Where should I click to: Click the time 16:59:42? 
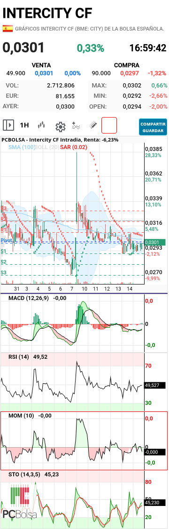[x=148, y=48]
